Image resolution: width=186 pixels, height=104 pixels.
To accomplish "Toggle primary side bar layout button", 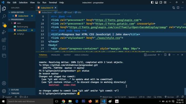I will tap(152, 3).
